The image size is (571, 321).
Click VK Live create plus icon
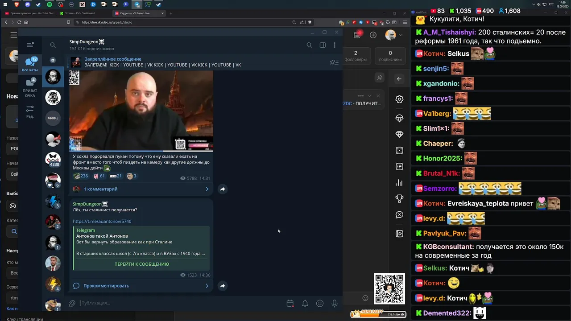[x=373, y=35]
